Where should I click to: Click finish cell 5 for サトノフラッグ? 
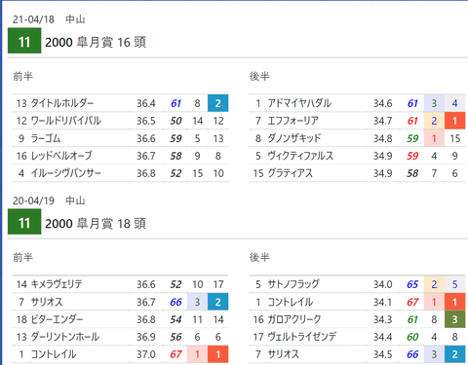tap(454, 284)
